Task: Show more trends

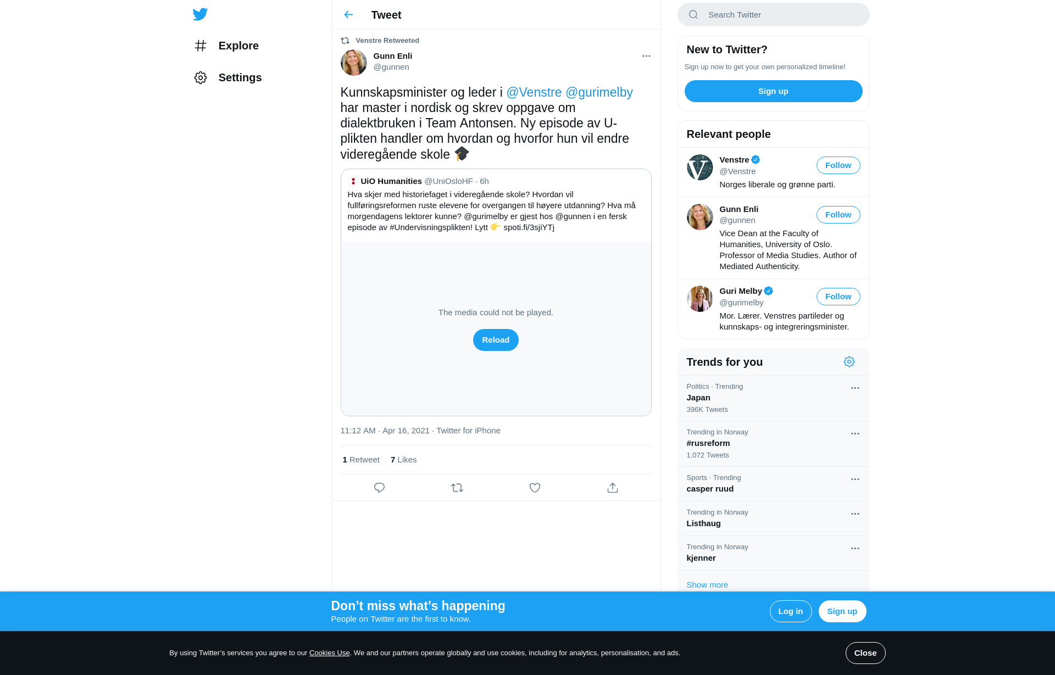Action: [x=707, y=585]
